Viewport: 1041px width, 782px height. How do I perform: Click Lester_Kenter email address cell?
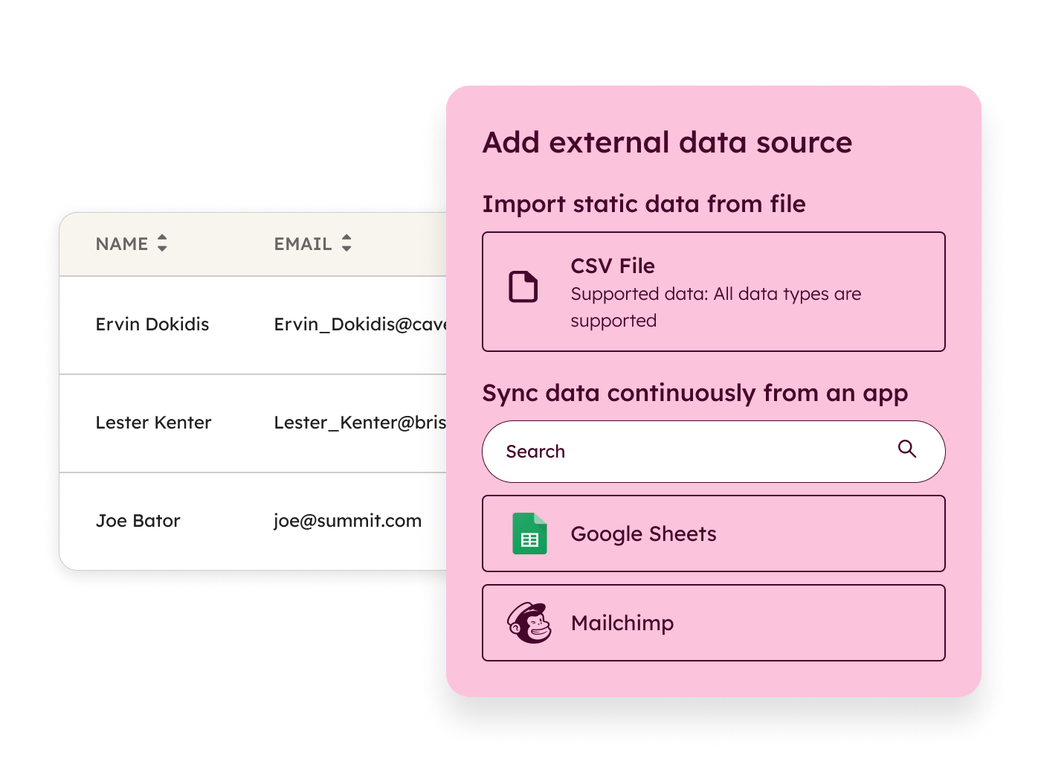pos(360,423)
